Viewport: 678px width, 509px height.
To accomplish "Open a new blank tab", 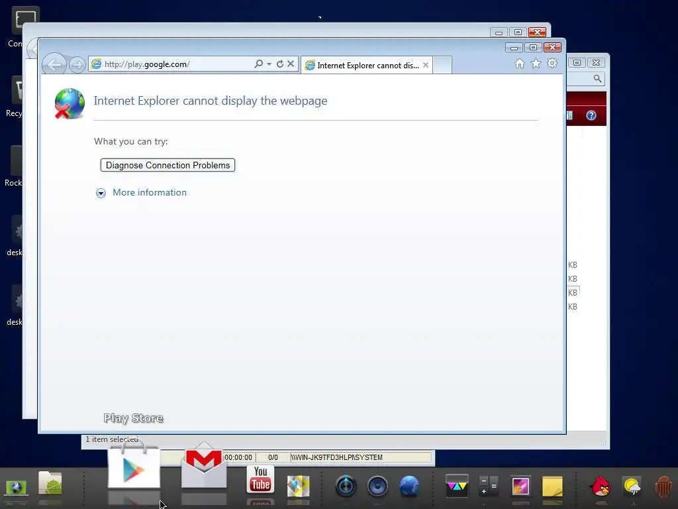I will (x=442, y=65).
